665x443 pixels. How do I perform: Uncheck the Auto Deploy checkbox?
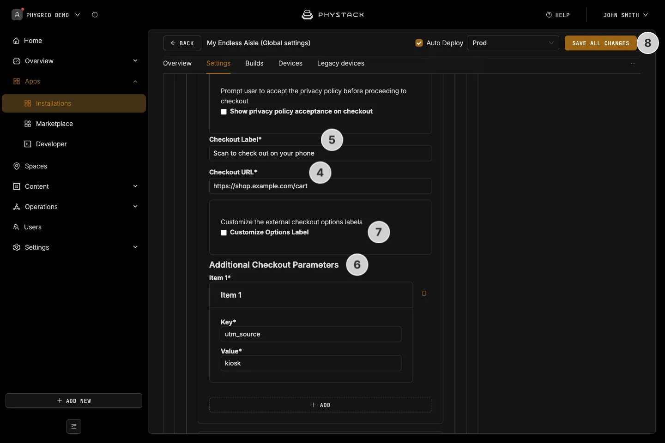point(419,43)
